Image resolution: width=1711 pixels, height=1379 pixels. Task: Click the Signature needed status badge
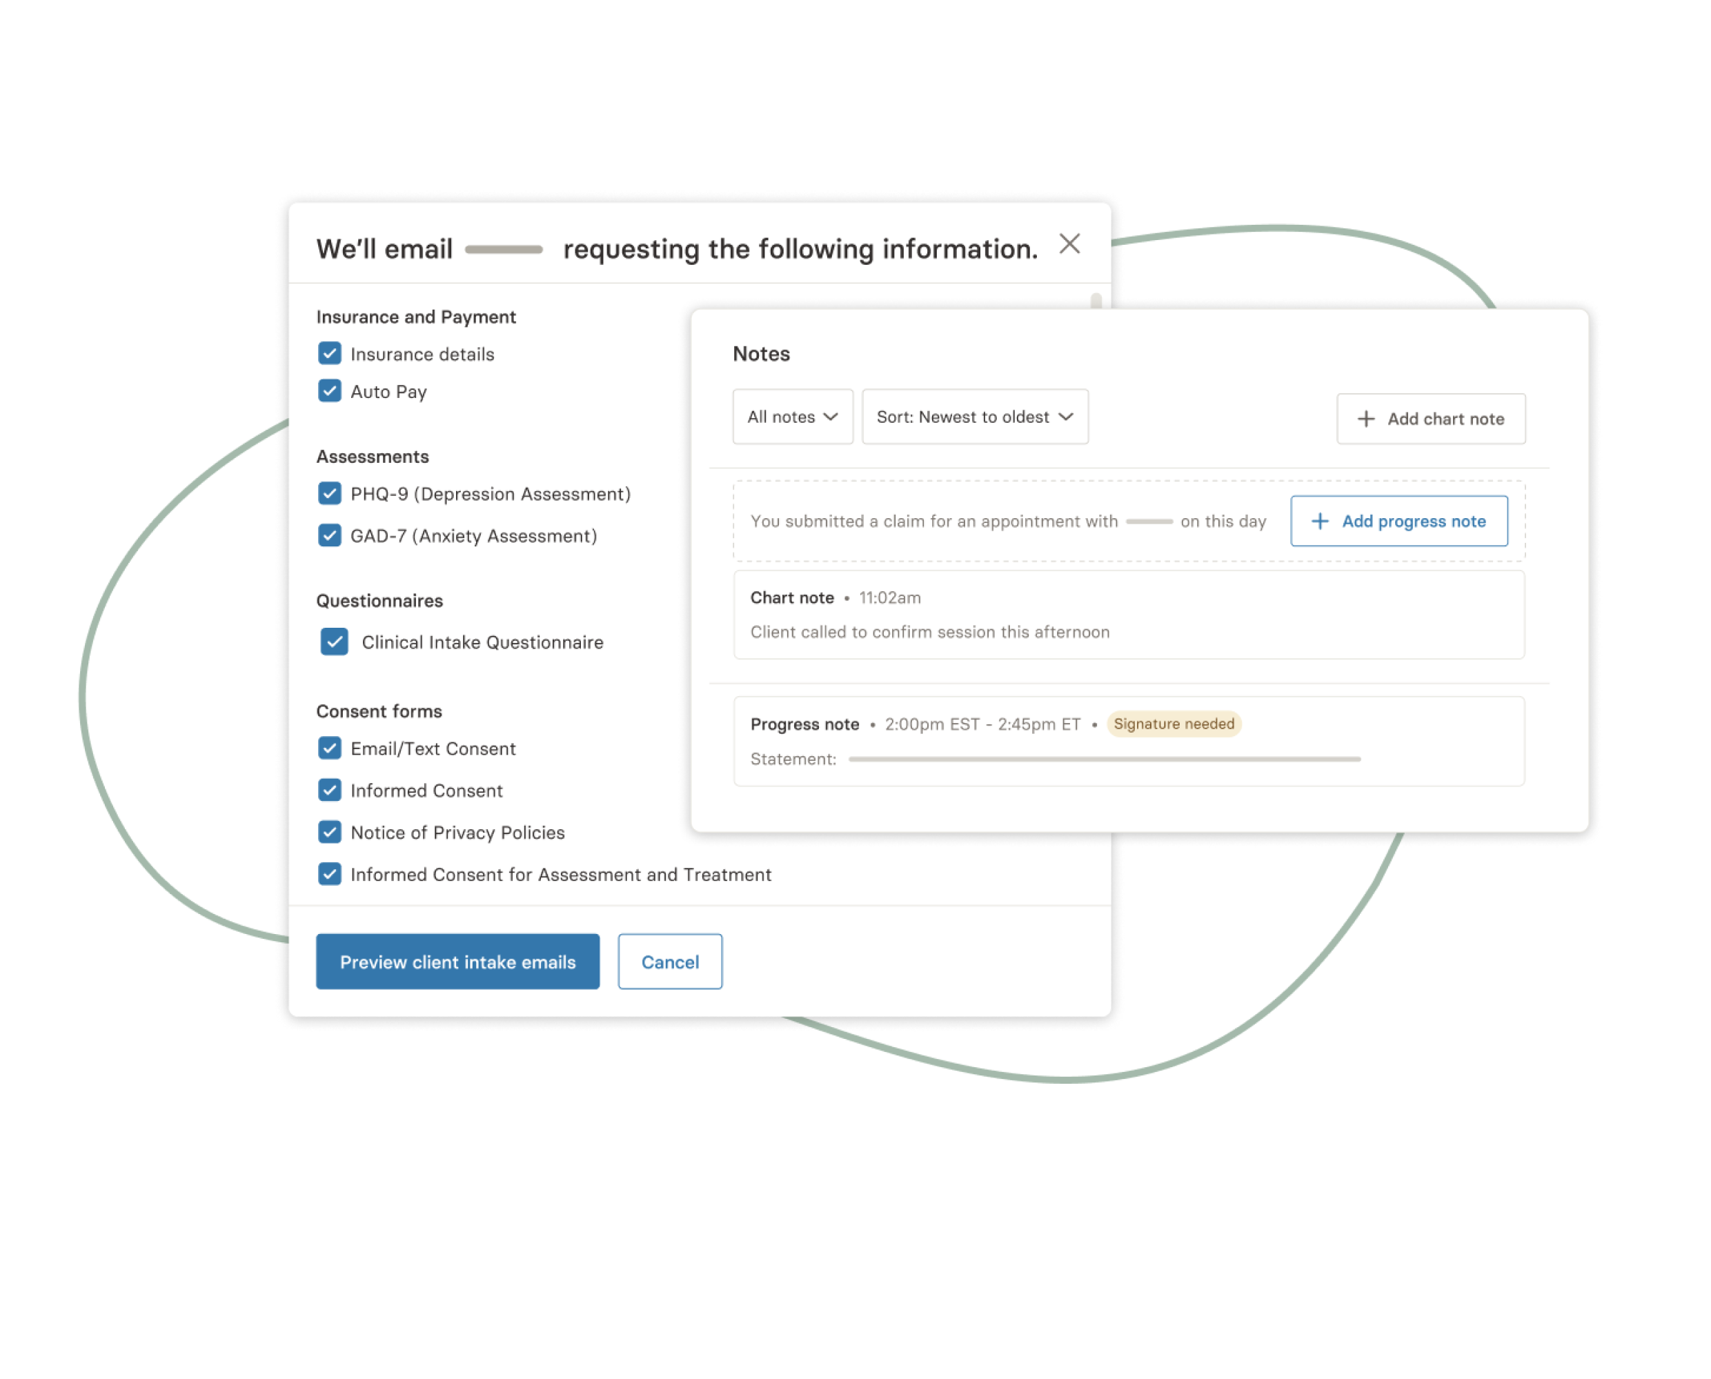coord(1172,723)
